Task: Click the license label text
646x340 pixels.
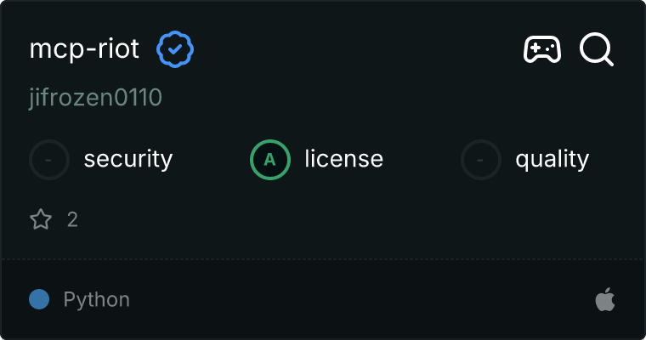Action: 343,159
